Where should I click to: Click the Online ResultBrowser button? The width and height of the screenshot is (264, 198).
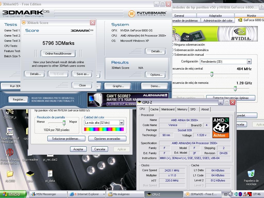(x=58, y=54)
